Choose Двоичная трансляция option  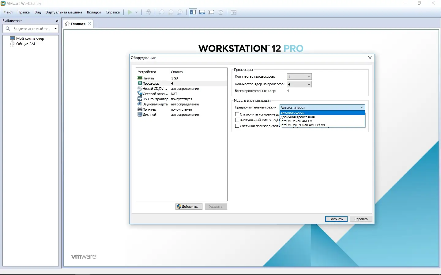322,117
